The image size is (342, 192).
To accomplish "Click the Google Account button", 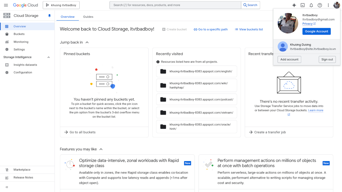I will click(x=317, y=31).
